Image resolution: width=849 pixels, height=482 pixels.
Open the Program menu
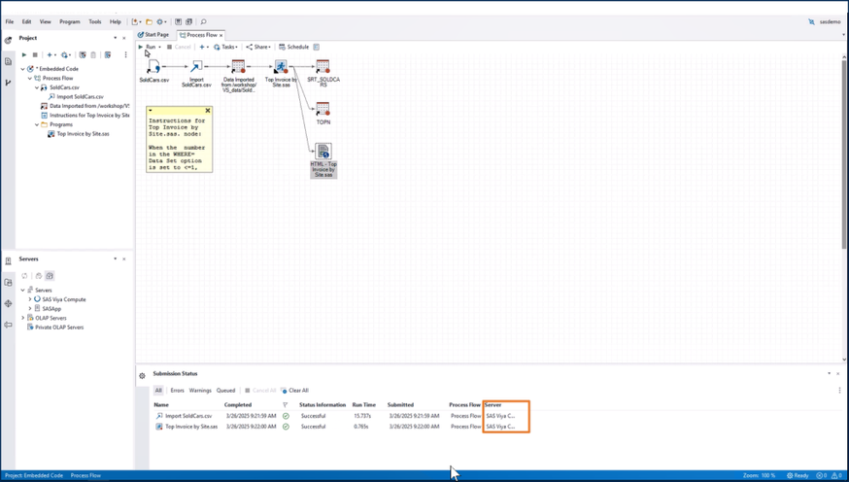point(70,21)
